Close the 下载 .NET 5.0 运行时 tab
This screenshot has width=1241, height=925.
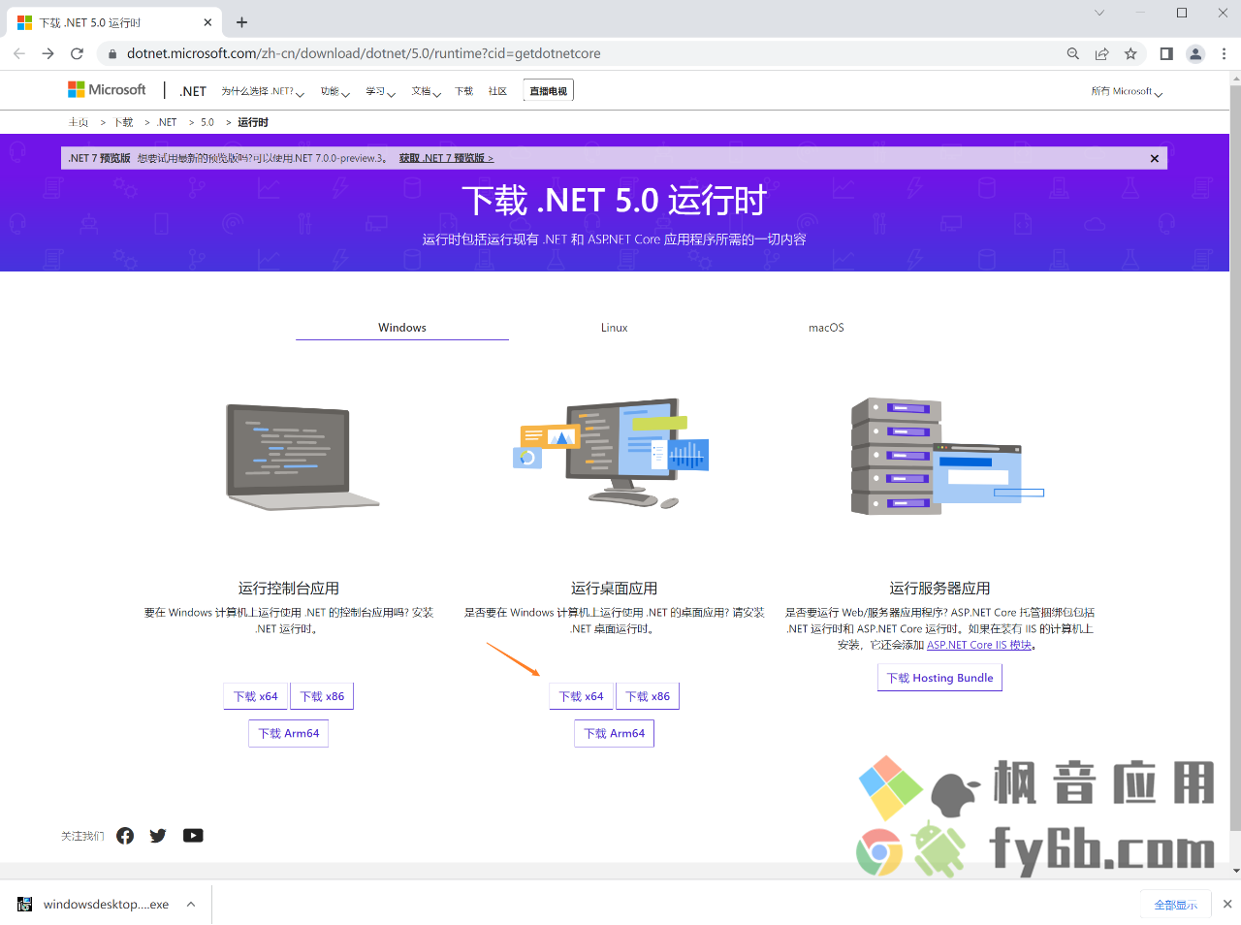[x=207, y=22]
